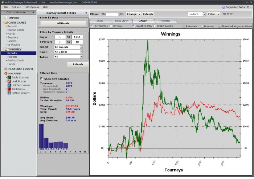254x179 pixels.
Task: Click the All Hands date filter button
Action: [x=63, y=23]
